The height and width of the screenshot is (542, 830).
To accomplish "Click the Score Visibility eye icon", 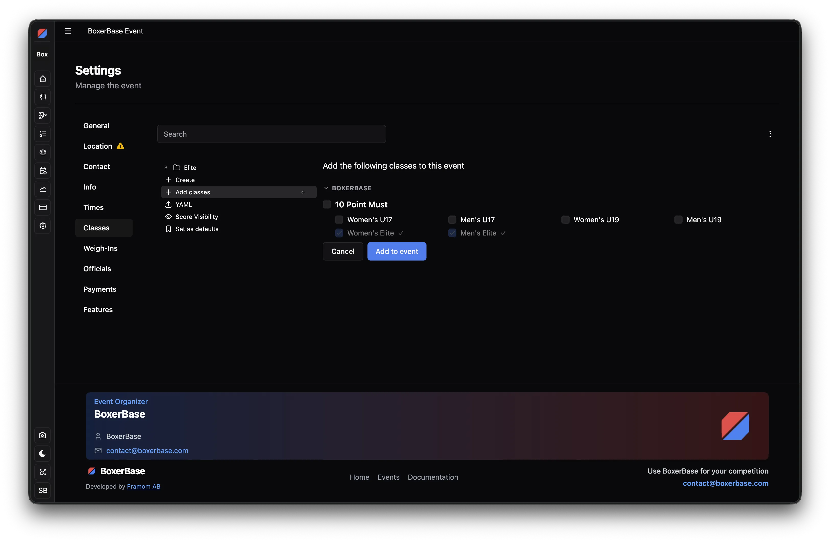I will [168, 217].
